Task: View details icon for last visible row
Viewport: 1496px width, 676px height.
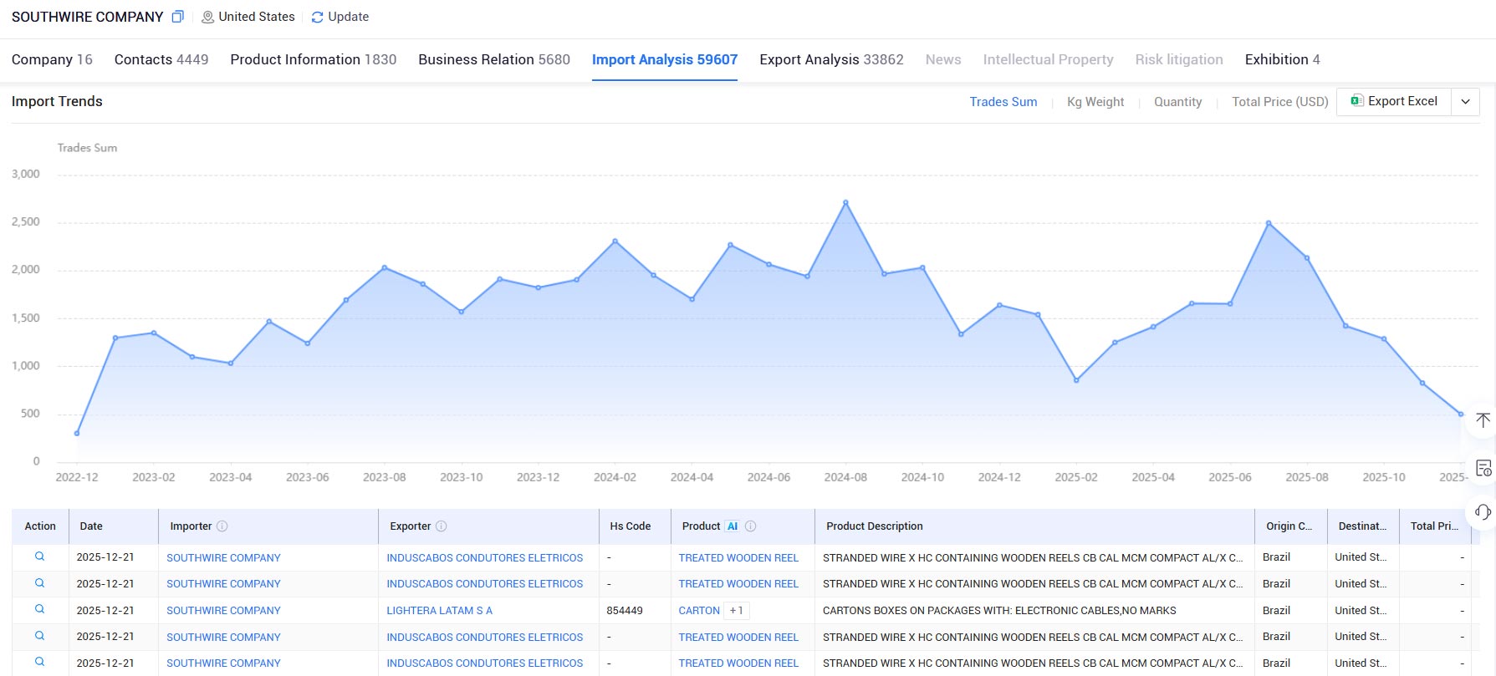Action: coord(39,662)
